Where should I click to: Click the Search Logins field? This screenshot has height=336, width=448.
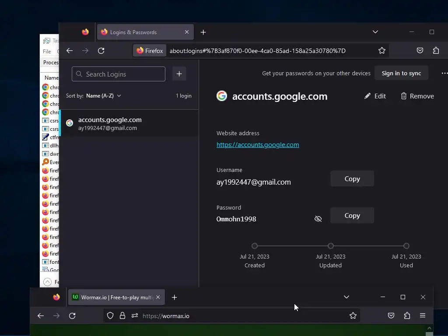tap(119, 74)
